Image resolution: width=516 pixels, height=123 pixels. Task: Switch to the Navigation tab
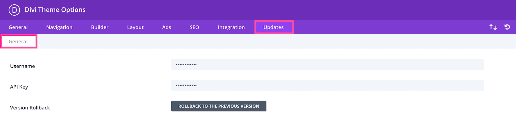[59, 27]
